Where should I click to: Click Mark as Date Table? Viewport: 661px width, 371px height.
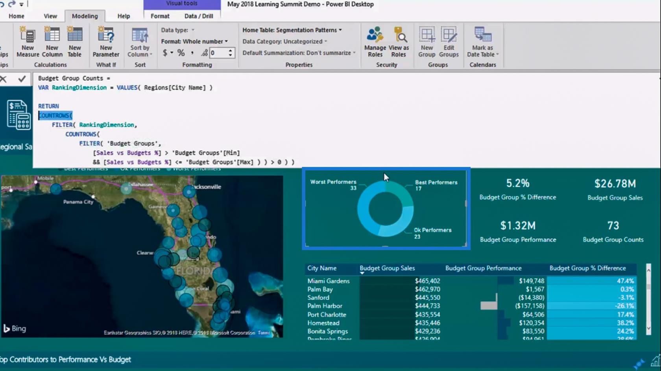point(482,42)
